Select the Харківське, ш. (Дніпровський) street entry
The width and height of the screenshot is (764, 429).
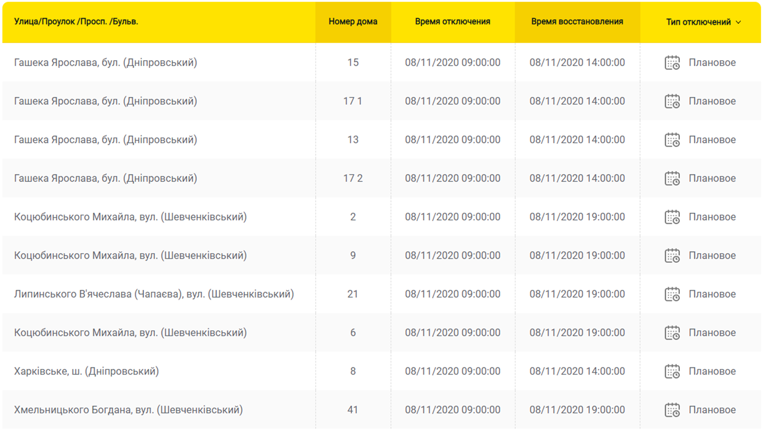pyautogui.click(x=86, y=371)
